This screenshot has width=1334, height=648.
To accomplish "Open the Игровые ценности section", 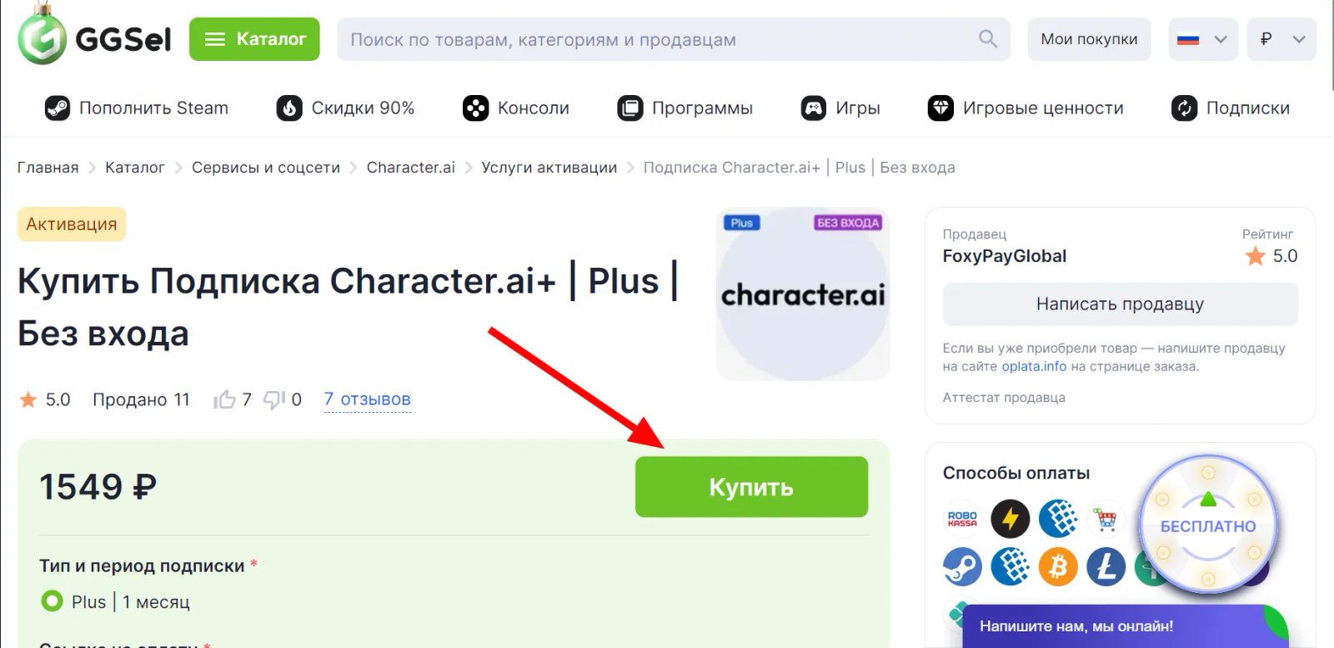I will point(1026,108).
